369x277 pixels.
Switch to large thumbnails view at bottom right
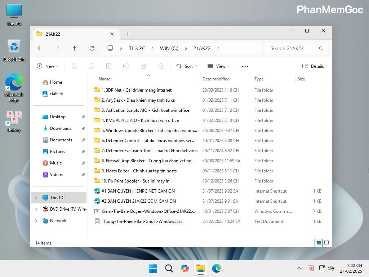coord(326,243)
